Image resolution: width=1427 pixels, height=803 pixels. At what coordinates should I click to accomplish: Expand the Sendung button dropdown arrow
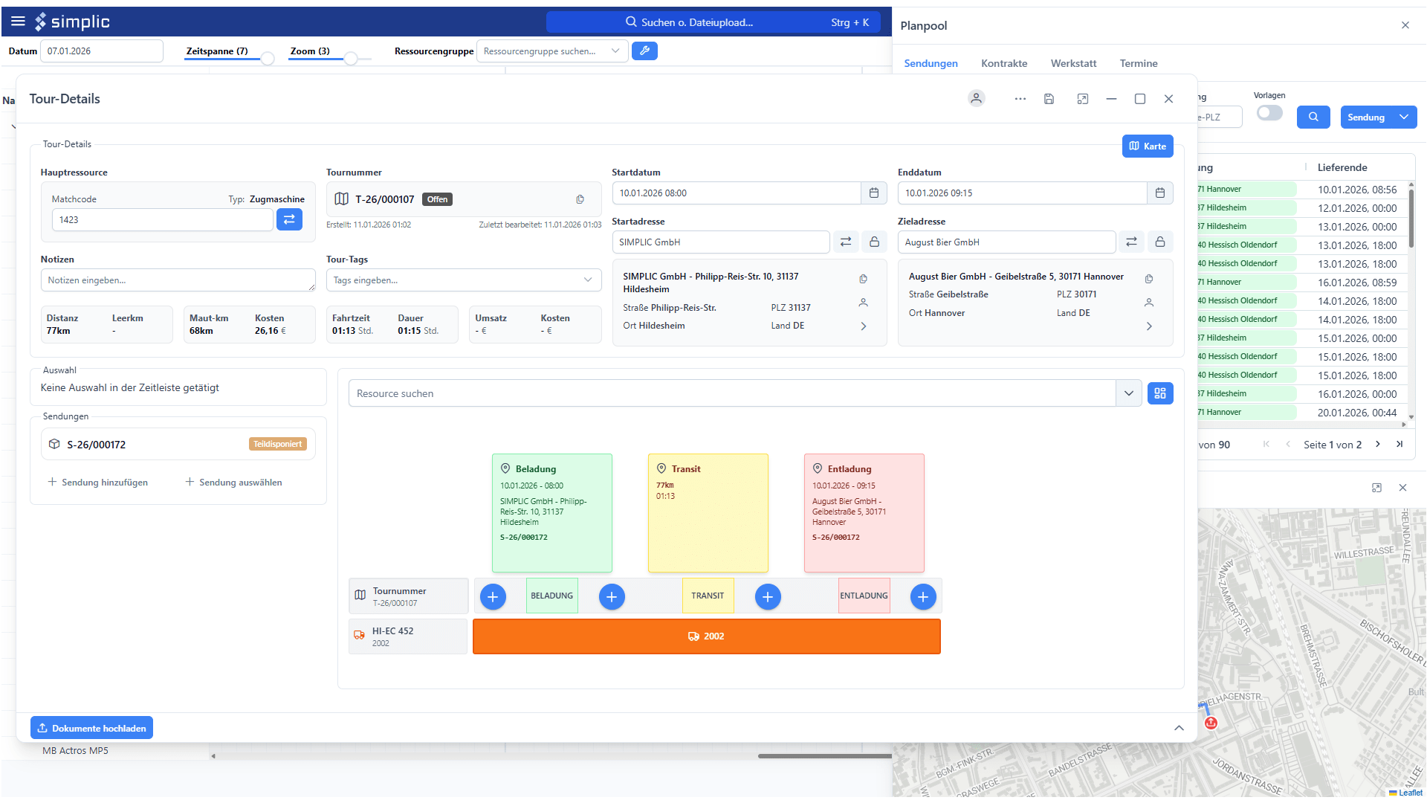(x=1403, y=117)
